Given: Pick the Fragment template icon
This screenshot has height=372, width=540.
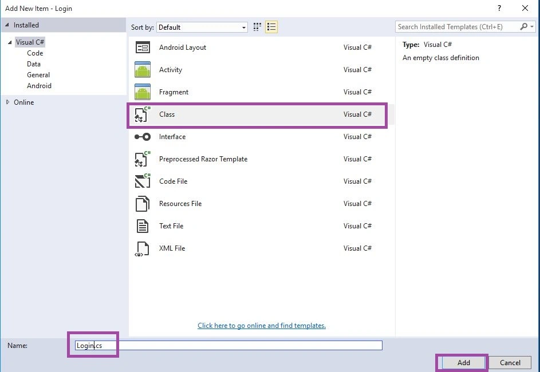Looking at the screenshot, I should point(143,92).
